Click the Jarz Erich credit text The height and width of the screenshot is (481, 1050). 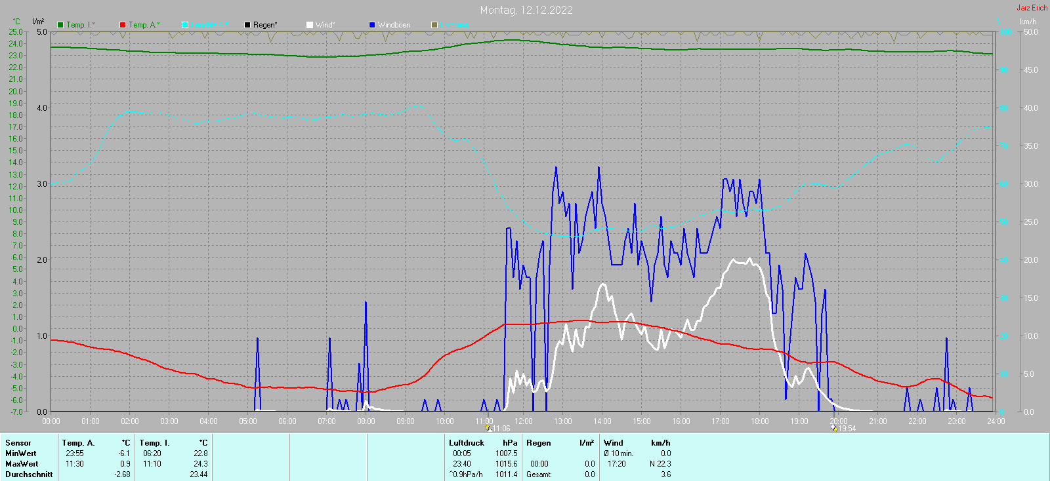1032,8
